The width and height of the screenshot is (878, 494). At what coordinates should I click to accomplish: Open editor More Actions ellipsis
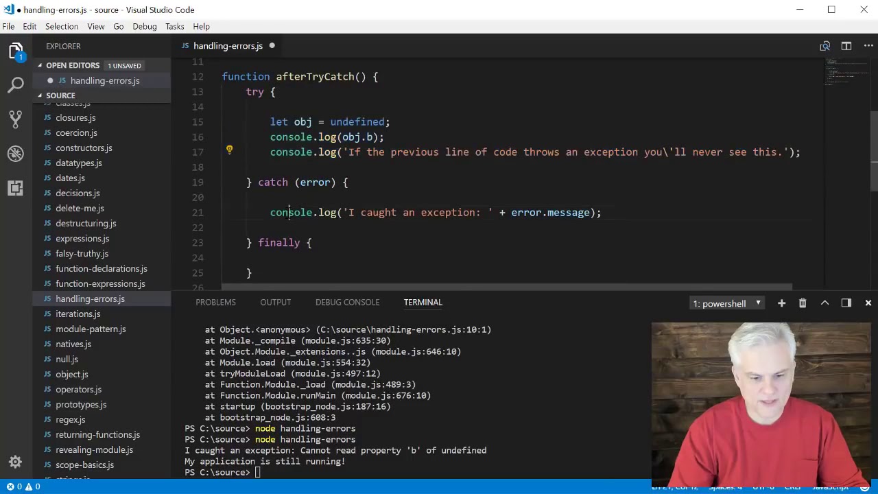pos(868,46)
